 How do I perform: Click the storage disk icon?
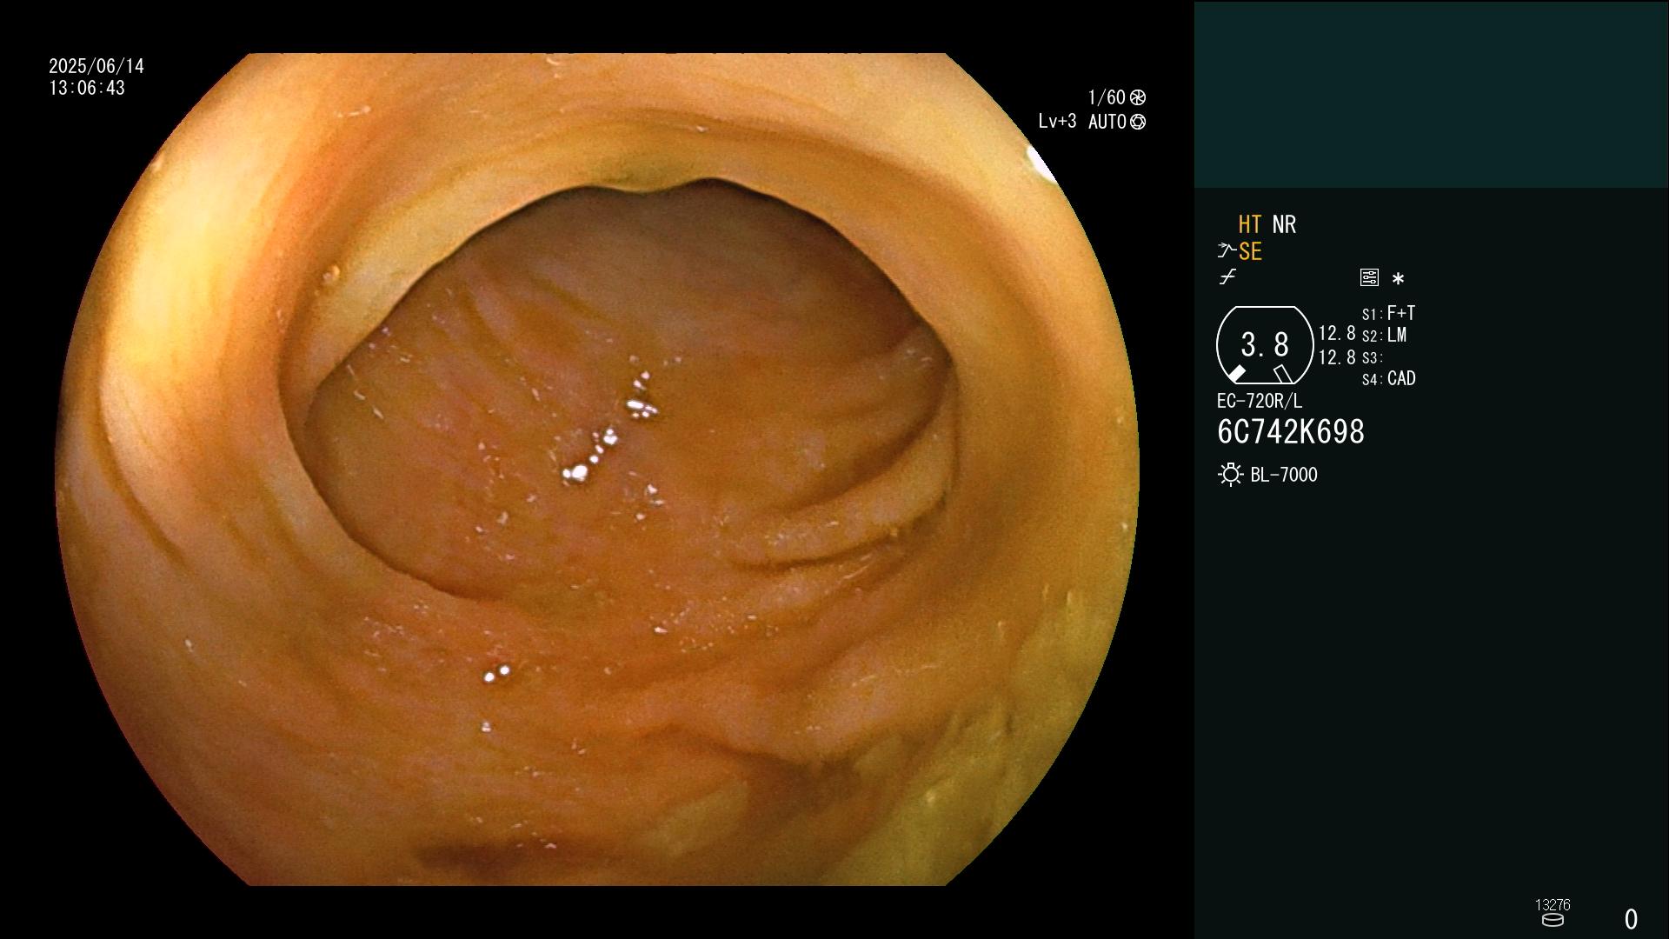[x=1553, y=920]
